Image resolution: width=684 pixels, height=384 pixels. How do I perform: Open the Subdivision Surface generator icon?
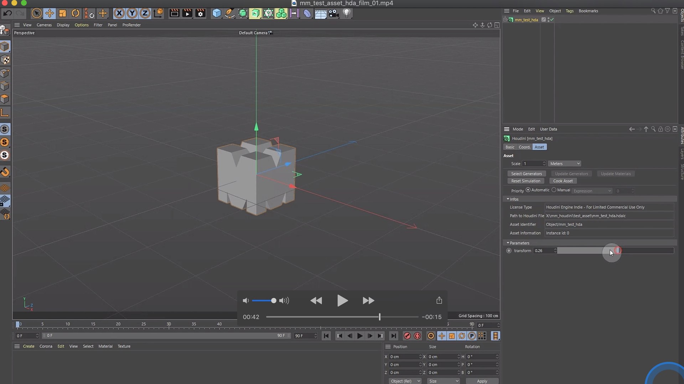(x=243, y=14)
